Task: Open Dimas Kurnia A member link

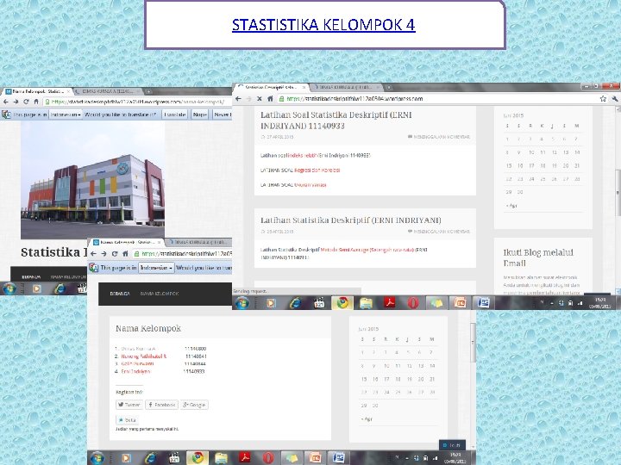Action: pos(138,349)
